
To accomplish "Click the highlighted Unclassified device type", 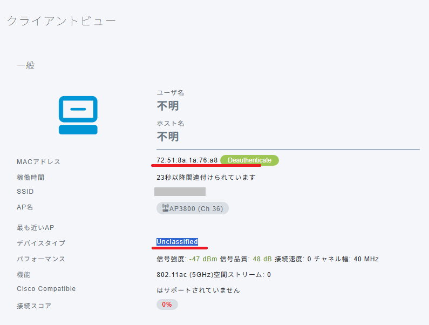I will tap(178, 242).
